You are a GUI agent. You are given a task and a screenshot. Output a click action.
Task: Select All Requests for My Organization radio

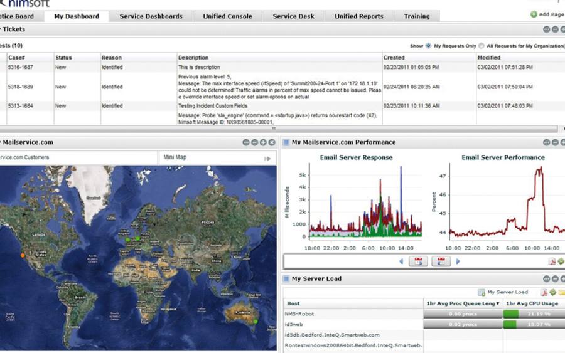point(482,46)
